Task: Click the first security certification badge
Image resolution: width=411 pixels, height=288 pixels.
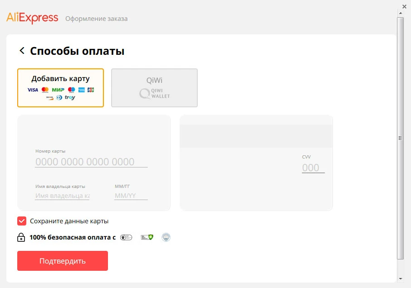Action: pyautogui.click(x=126, y=237)
